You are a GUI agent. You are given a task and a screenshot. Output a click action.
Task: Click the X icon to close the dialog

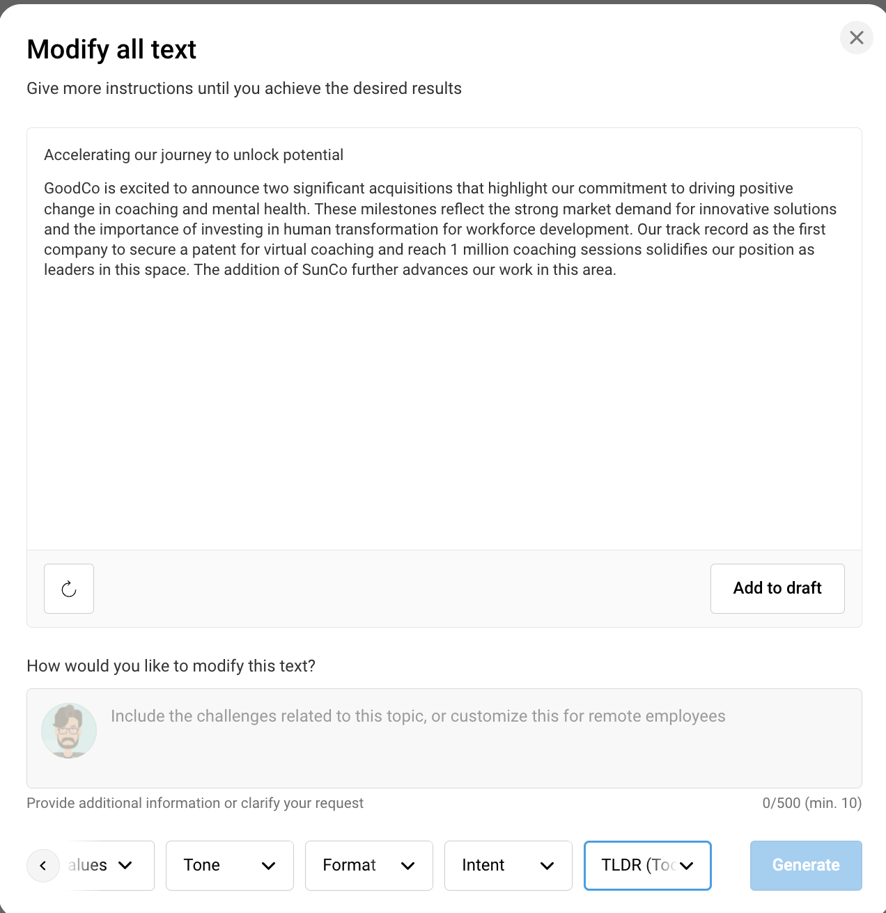point(856,38)
